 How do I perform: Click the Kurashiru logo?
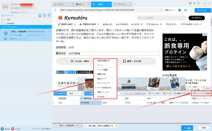click(x=73, y=18)
